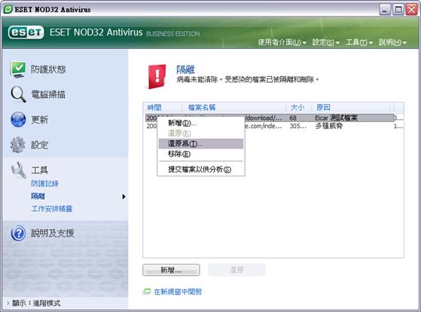Click the Help and Support question mark icon
This screenshot has width=421, height=312.
[x=18, y=233]
